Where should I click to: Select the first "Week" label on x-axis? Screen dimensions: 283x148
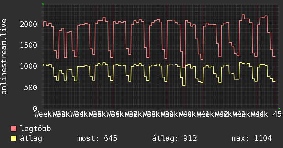click(x=43, y=114)
